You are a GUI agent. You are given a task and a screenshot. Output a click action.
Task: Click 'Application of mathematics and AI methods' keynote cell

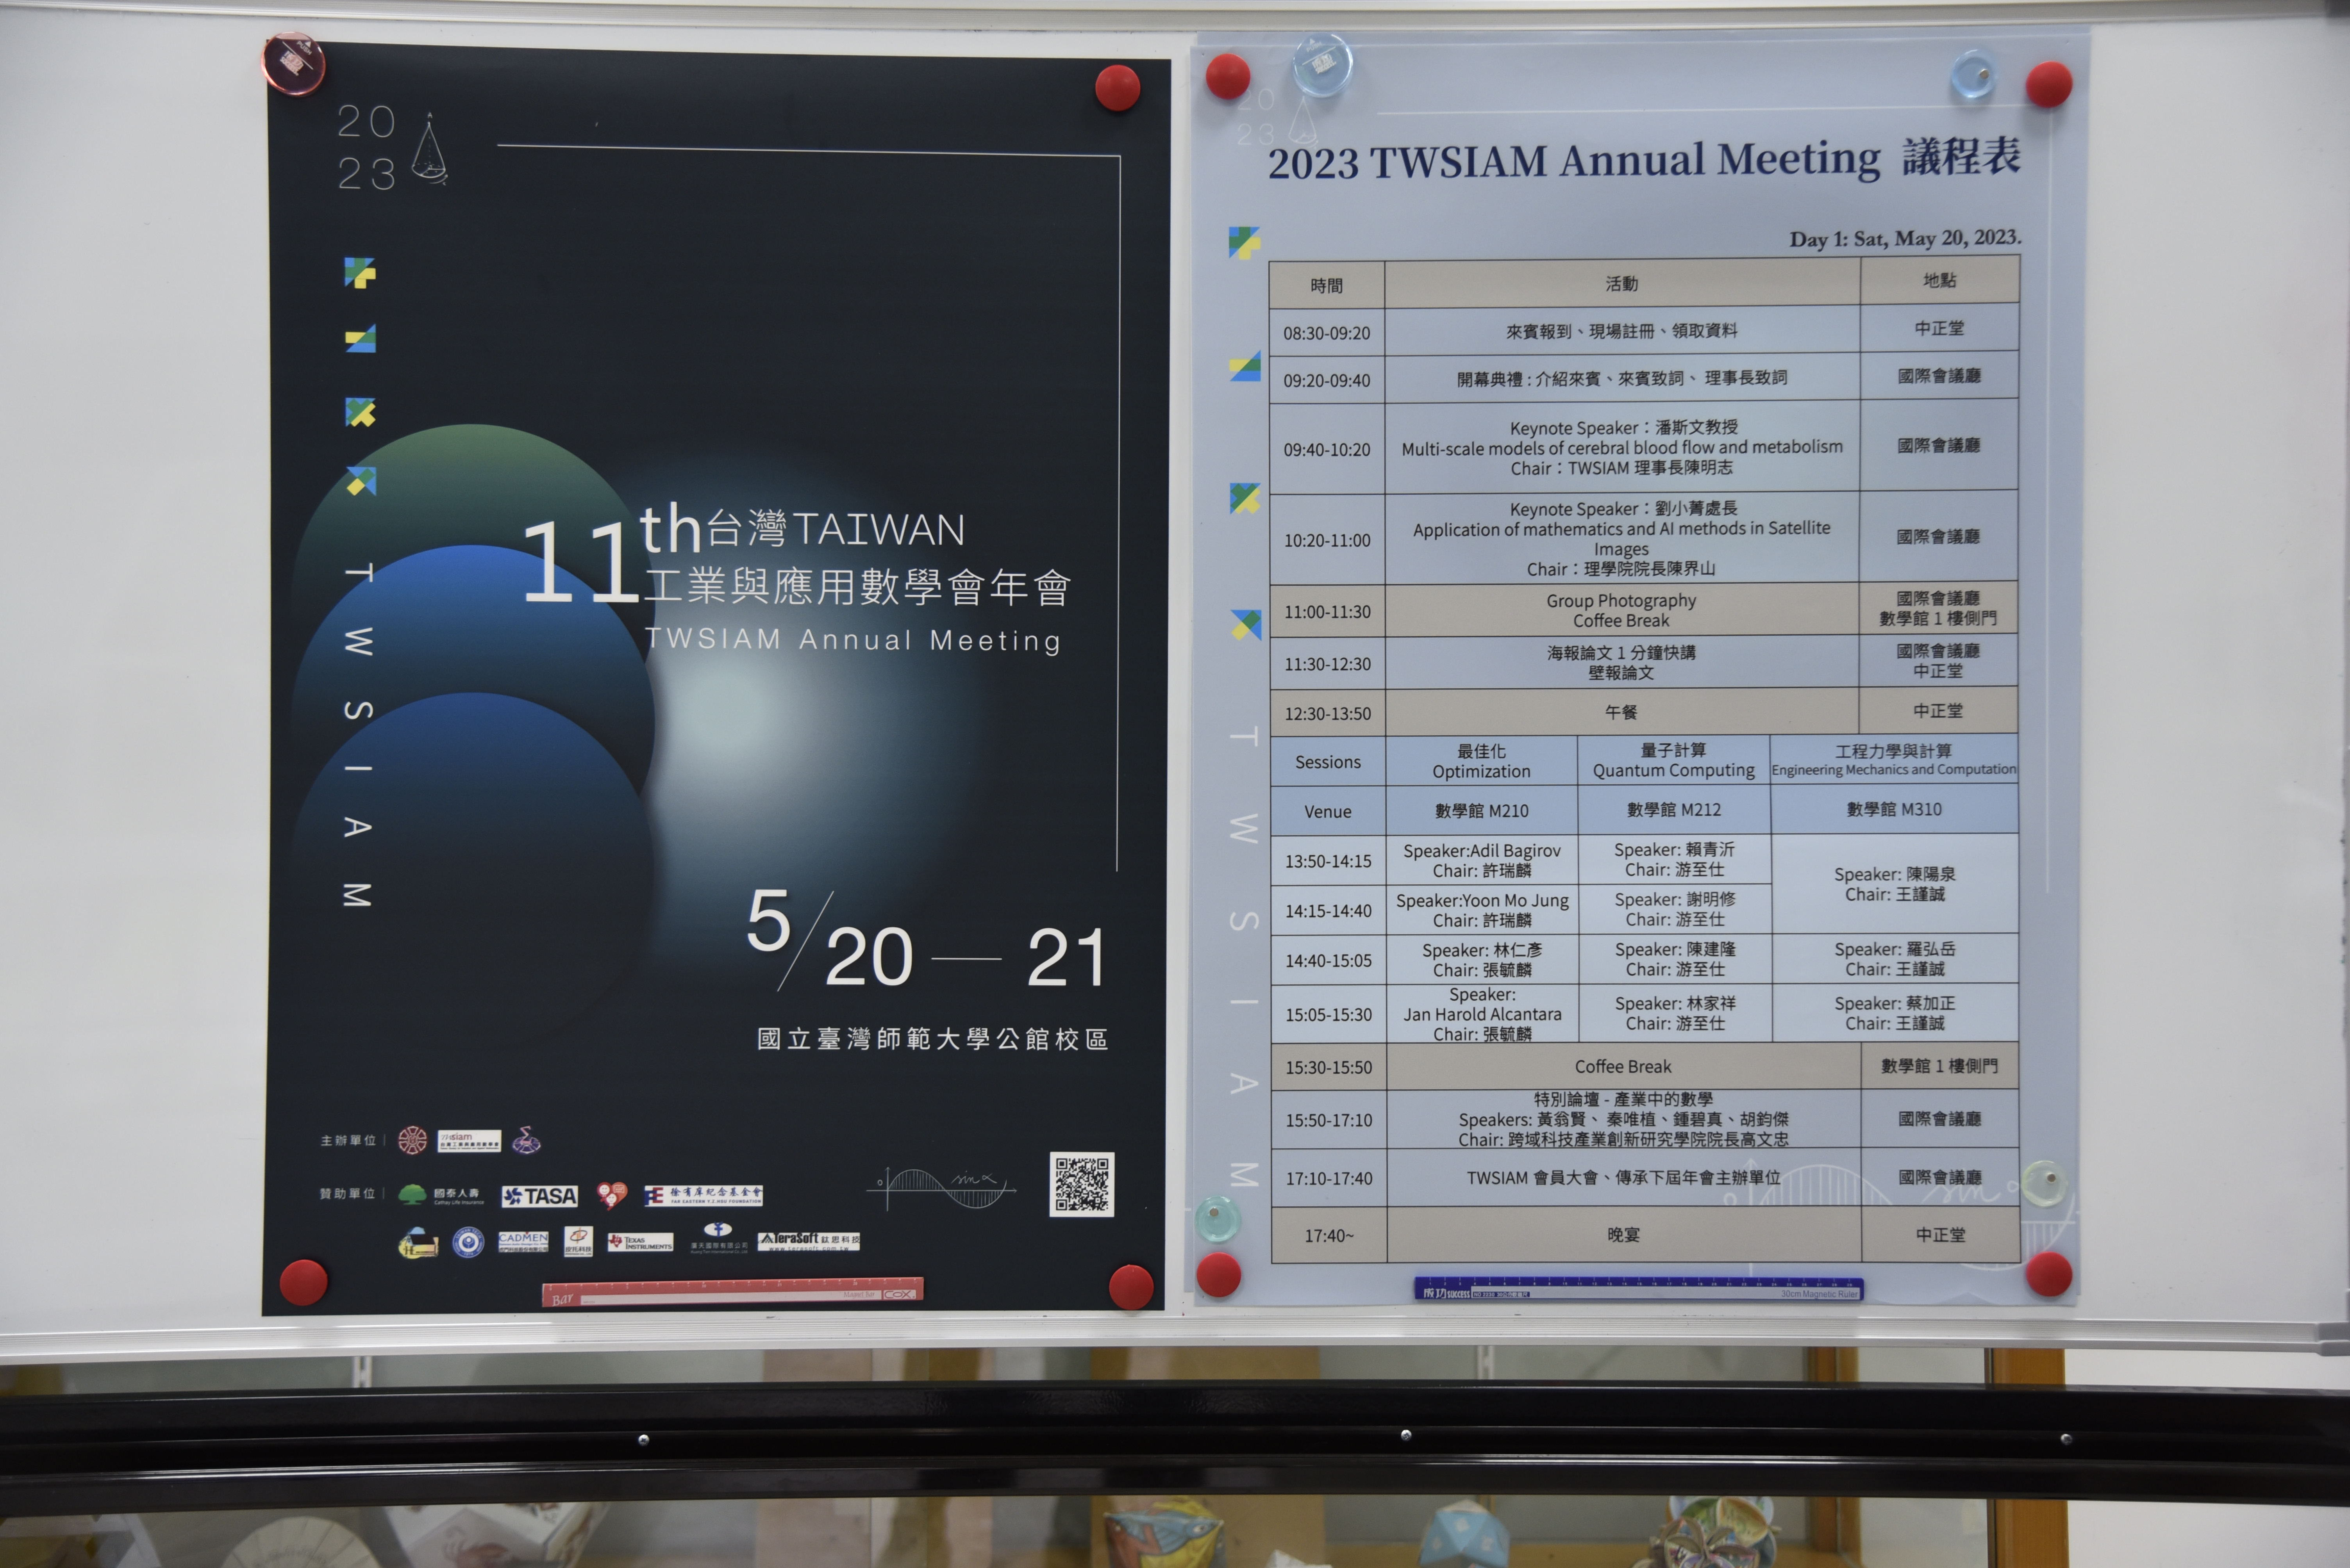tap(1622, 538)
